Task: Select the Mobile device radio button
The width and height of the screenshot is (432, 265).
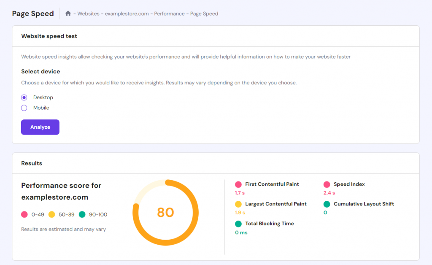Action: click(x=24, y=108)
